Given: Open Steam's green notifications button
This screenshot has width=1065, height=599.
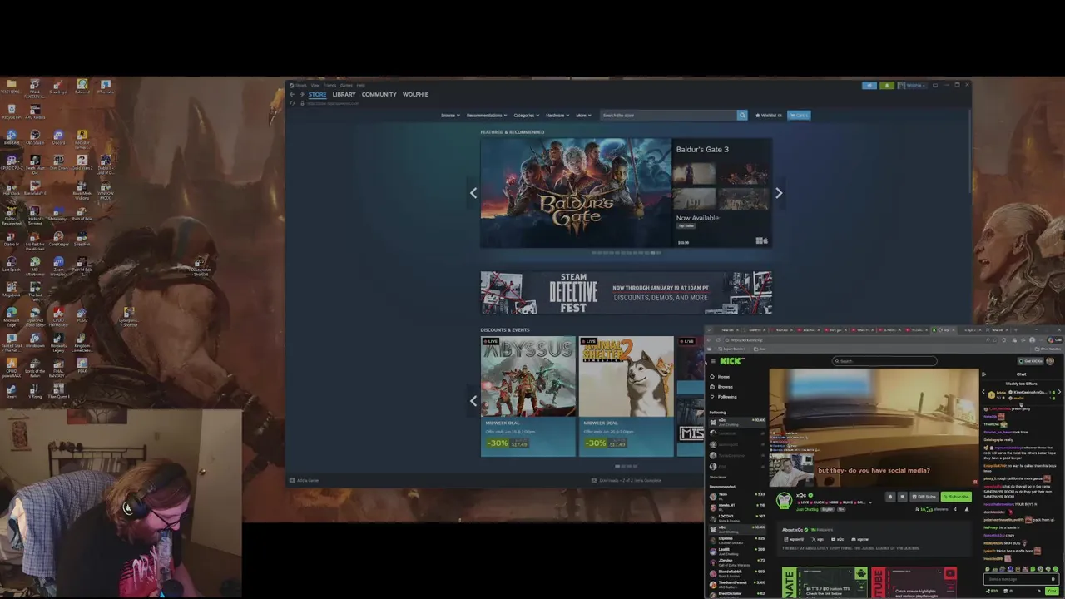Looking at the screenshot, I should (887, 85).
